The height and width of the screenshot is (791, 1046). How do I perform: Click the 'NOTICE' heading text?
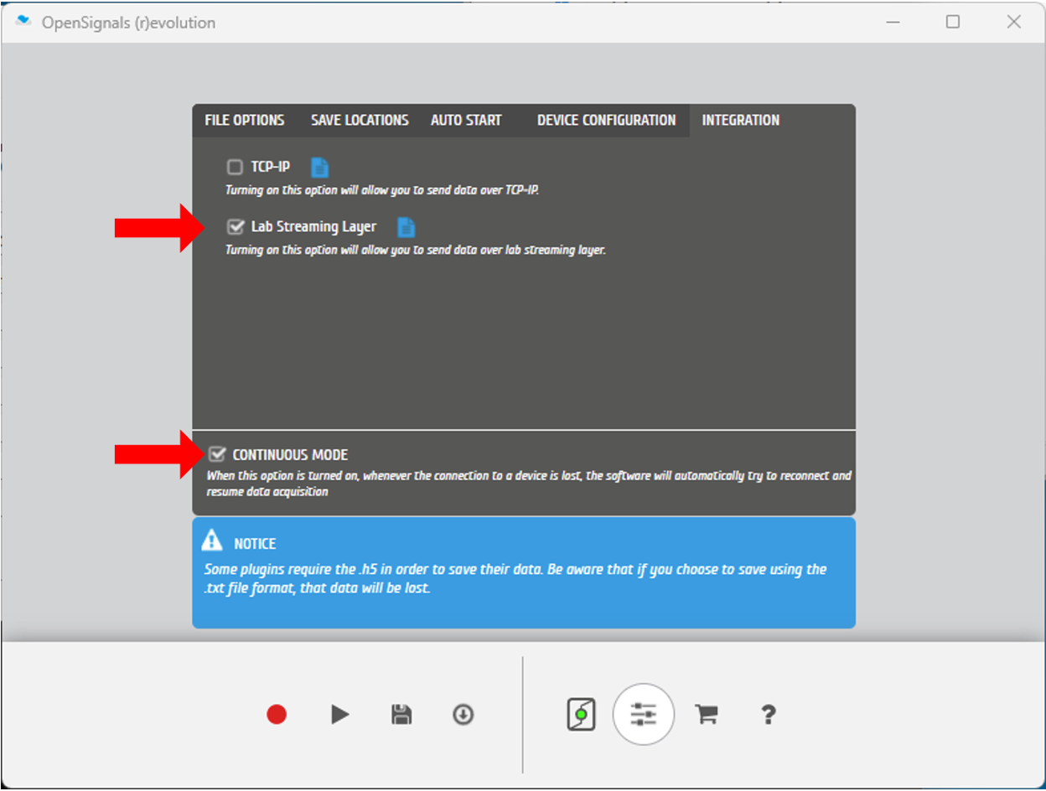(255, 544)
